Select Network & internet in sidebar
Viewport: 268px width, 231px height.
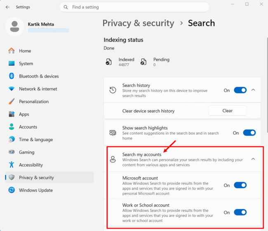click(49, 89)
